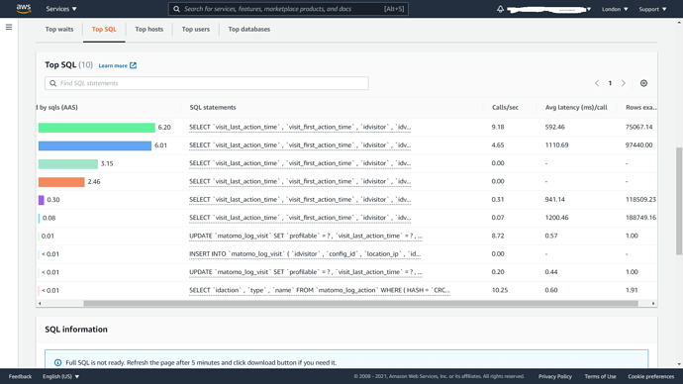This screenshot has width=683, height=384.
Task: Expand the Services menu
Action: pyautogui.click(x=61, y=9)
